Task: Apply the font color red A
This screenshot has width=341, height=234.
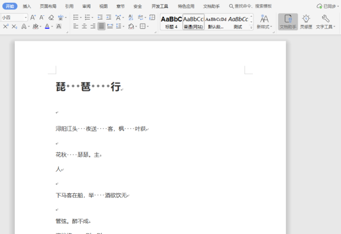Action: 47,27
